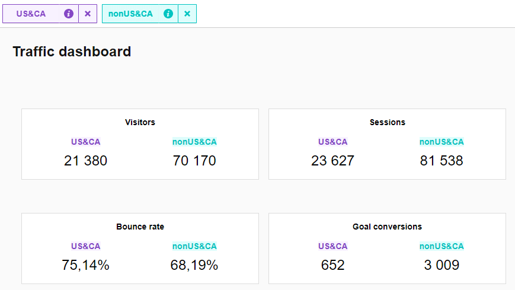Click the nonUS&CA bounce rate 68,19%
Screen dimensions: 515x290
point(194,265)
